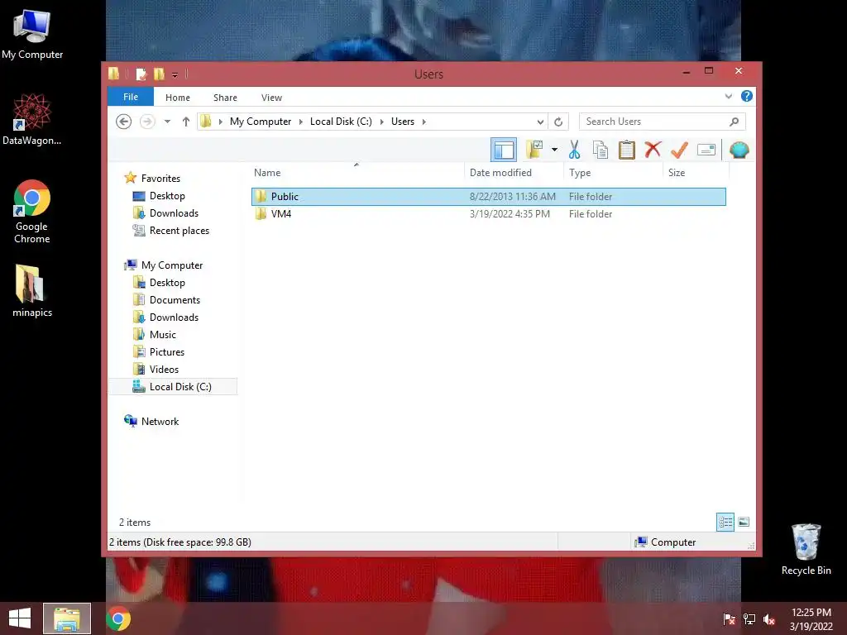Click VM4 date 3/19/2022 4:35 PM
The width and height of the screenshot is (847, 635).
click(x=510, y=214)
